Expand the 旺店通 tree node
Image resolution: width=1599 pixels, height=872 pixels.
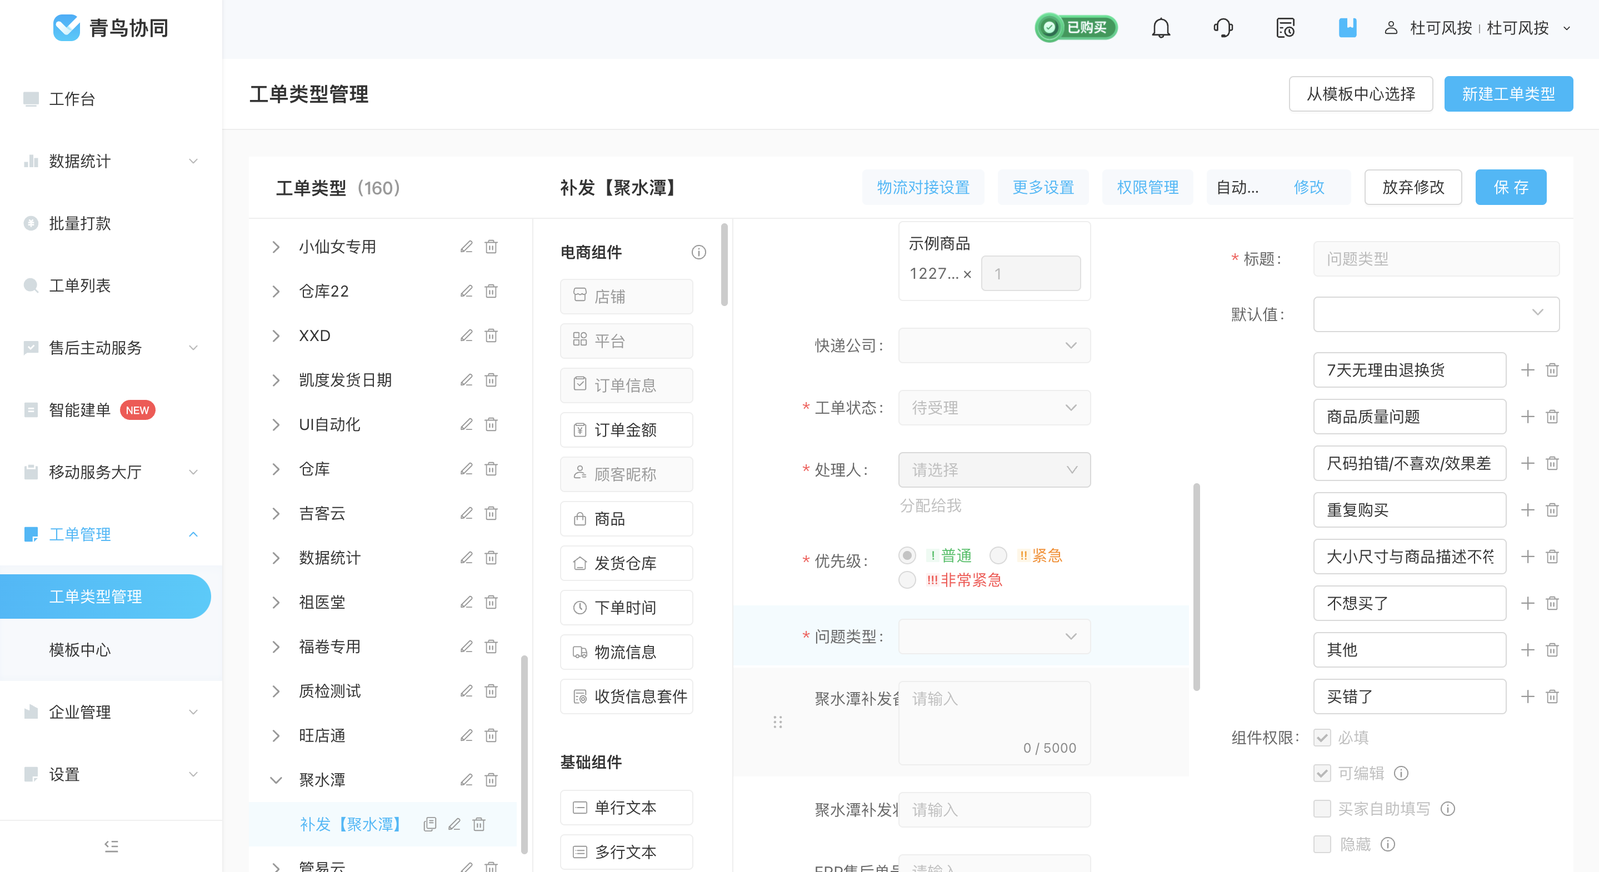pyautogui.click(x=276, y=735)
